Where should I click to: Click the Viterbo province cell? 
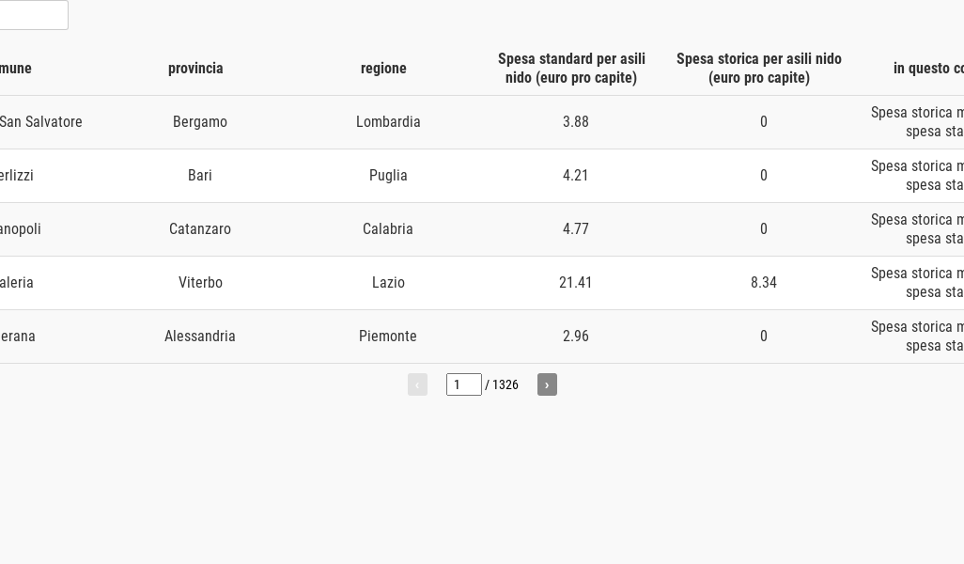[200, 283]
